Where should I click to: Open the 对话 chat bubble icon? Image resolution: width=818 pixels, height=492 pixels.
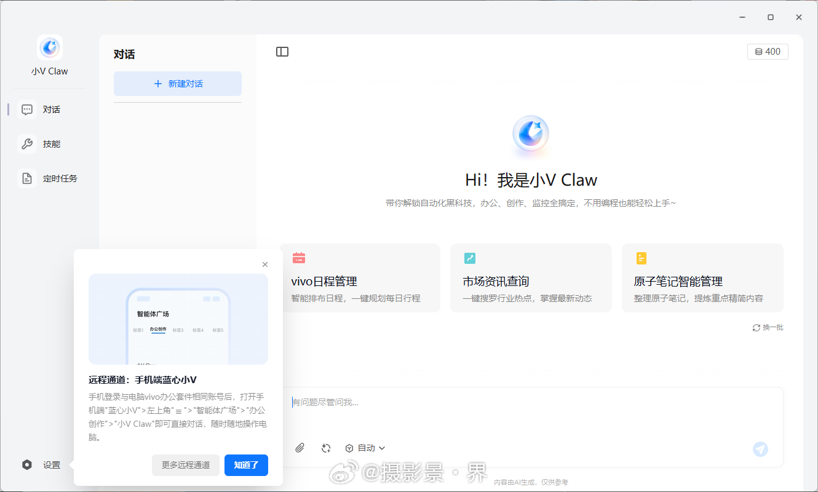coord(27,109)
